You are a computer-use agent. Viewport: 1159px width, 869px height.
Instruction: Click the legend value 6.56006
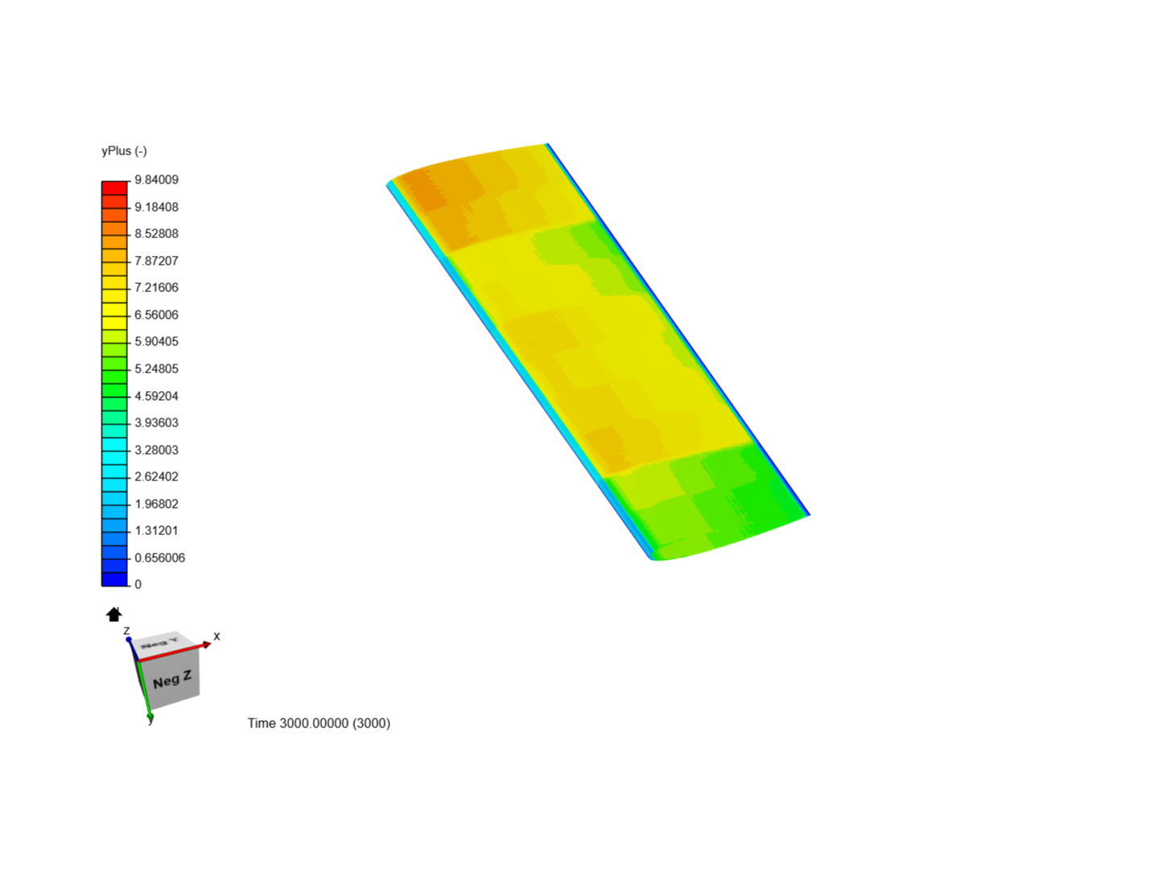click(x=156, y=315)
